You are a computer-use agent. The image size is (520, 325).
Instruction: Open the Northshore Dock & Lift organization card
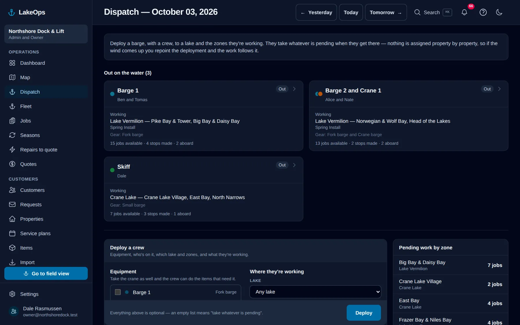(x=46, y=34)
